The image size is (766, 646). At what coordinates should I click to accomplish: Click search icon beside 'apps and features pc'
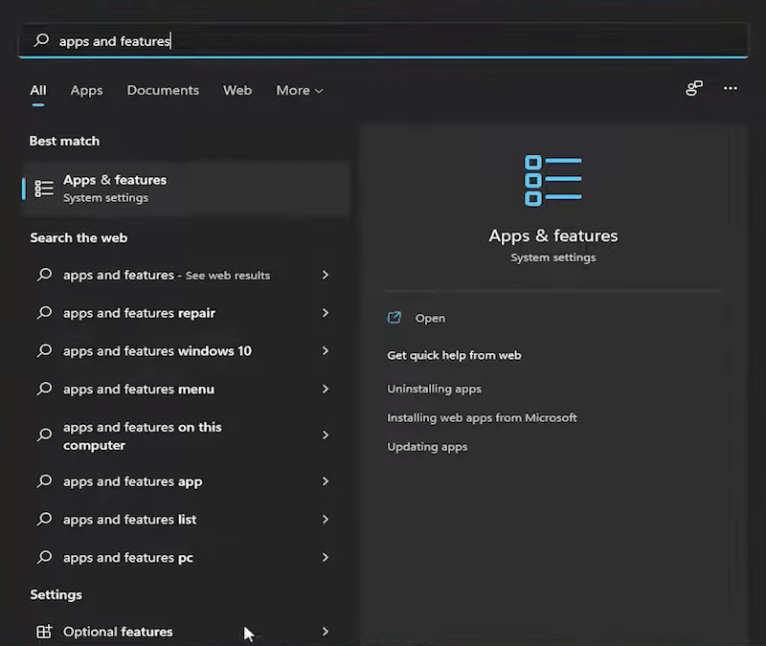[x=44, y=557]
